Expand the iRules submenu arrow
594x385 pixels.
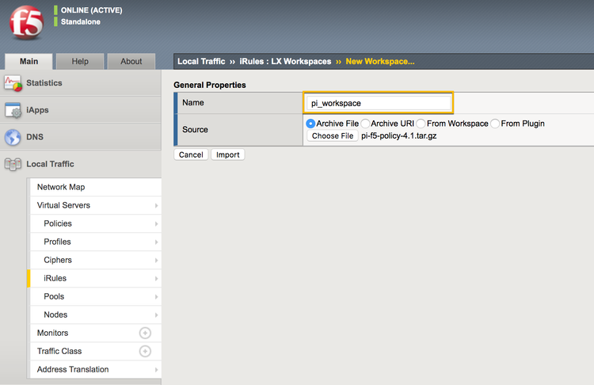click(156, 279)
